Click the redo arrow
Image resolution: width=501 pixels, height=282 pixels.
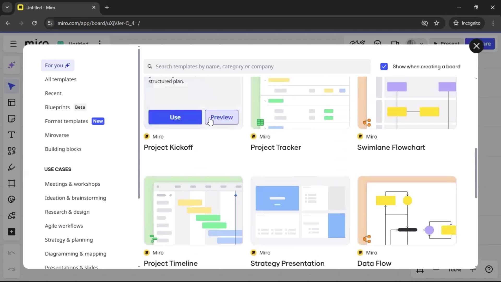coord(11,269)
